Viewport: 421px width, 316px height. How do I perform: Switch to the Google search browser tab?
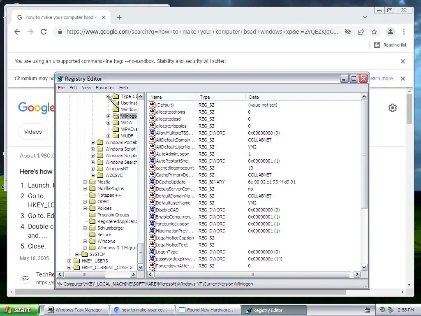click(x=60, y=17)
